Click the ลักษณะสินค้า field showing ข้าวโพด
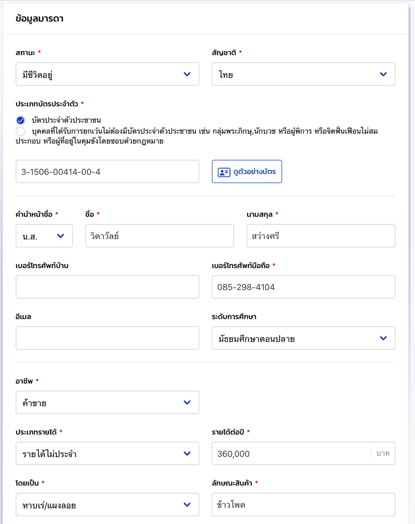This screenshot has width=415, height=524. [x=303, y=505]
